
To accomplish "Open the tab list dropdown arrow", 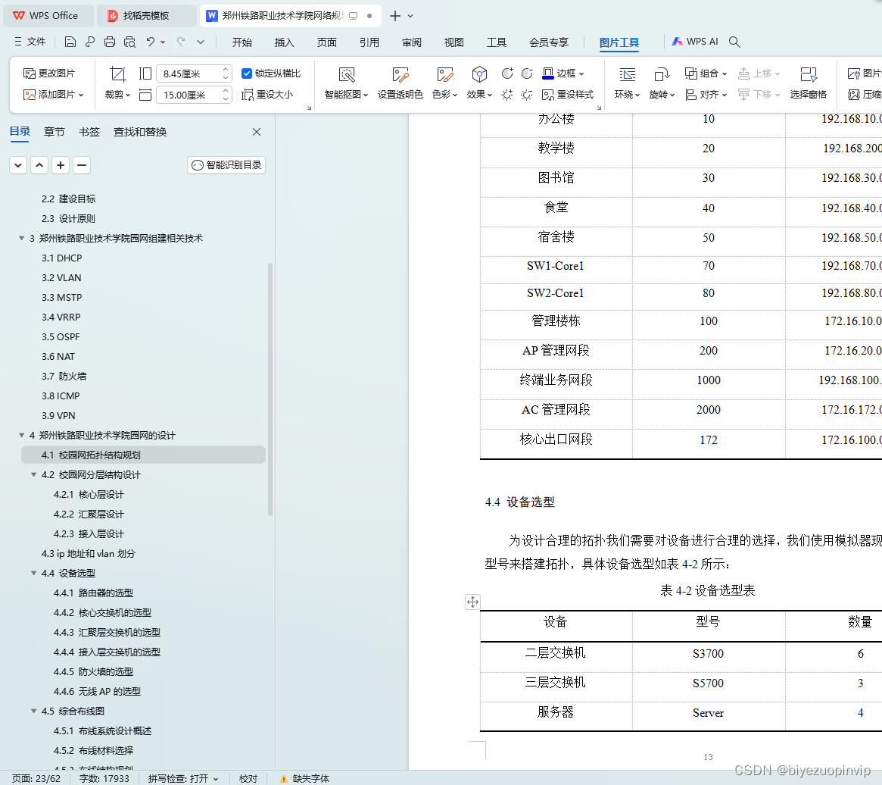I will tap(410, 16).
